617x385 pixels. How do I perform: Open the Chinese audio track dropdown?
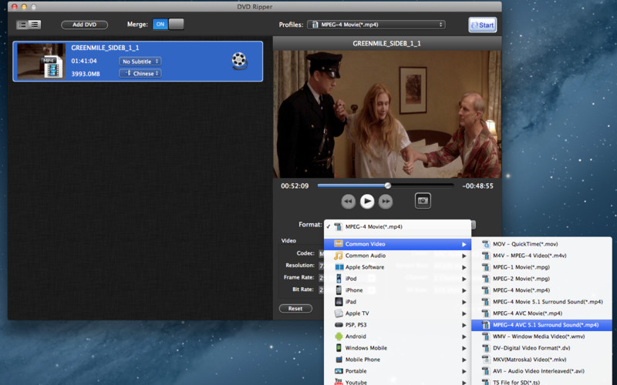coord(140,73)
